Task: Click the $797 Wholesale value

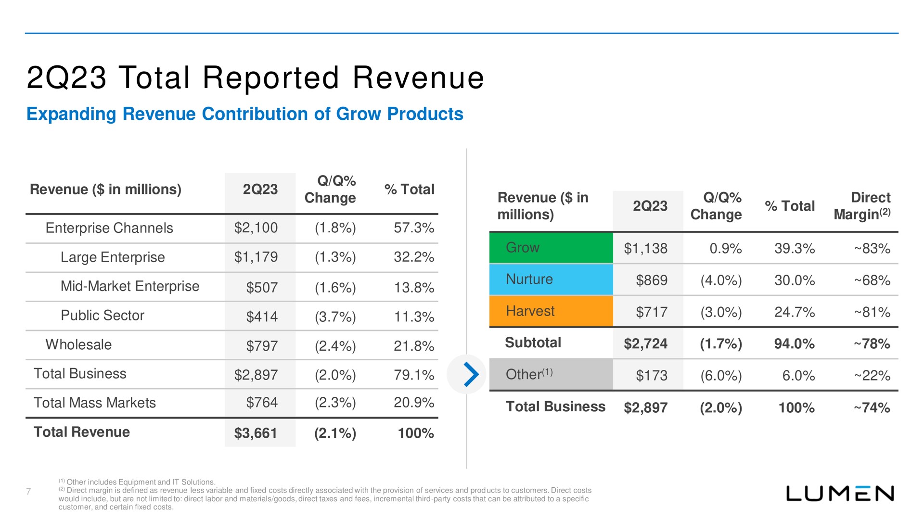Action: tap(262, 346)
